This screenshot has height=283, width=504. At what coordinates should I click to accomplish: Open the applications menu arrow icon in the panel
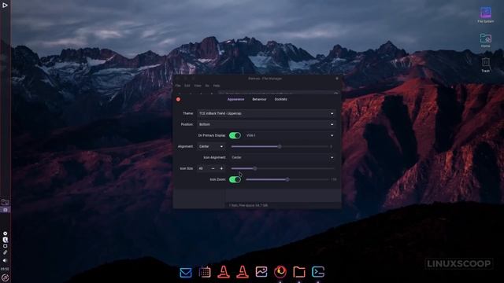(x=5, y=5)
